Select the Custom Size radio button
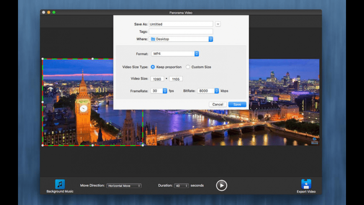Viewport: 364px width, 205px height. click(187, 67)
